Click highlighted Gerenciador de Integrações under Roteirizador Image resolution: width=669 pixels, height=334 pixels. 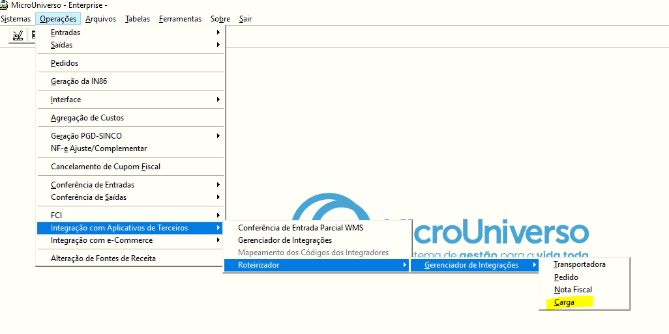point(475,265)
